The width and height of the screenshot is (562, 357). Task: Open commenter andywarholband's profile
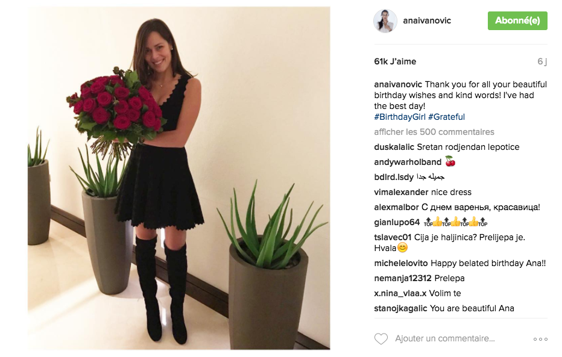point(408,162)
